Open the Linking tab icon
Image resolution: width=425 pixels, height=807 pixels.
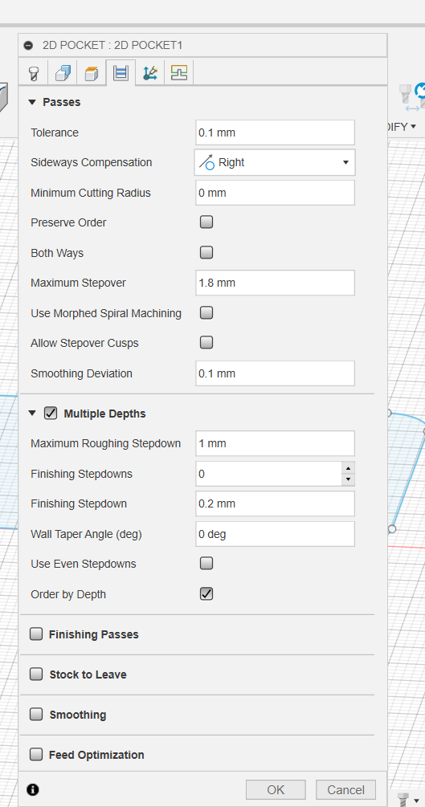(x=150, y=73)
